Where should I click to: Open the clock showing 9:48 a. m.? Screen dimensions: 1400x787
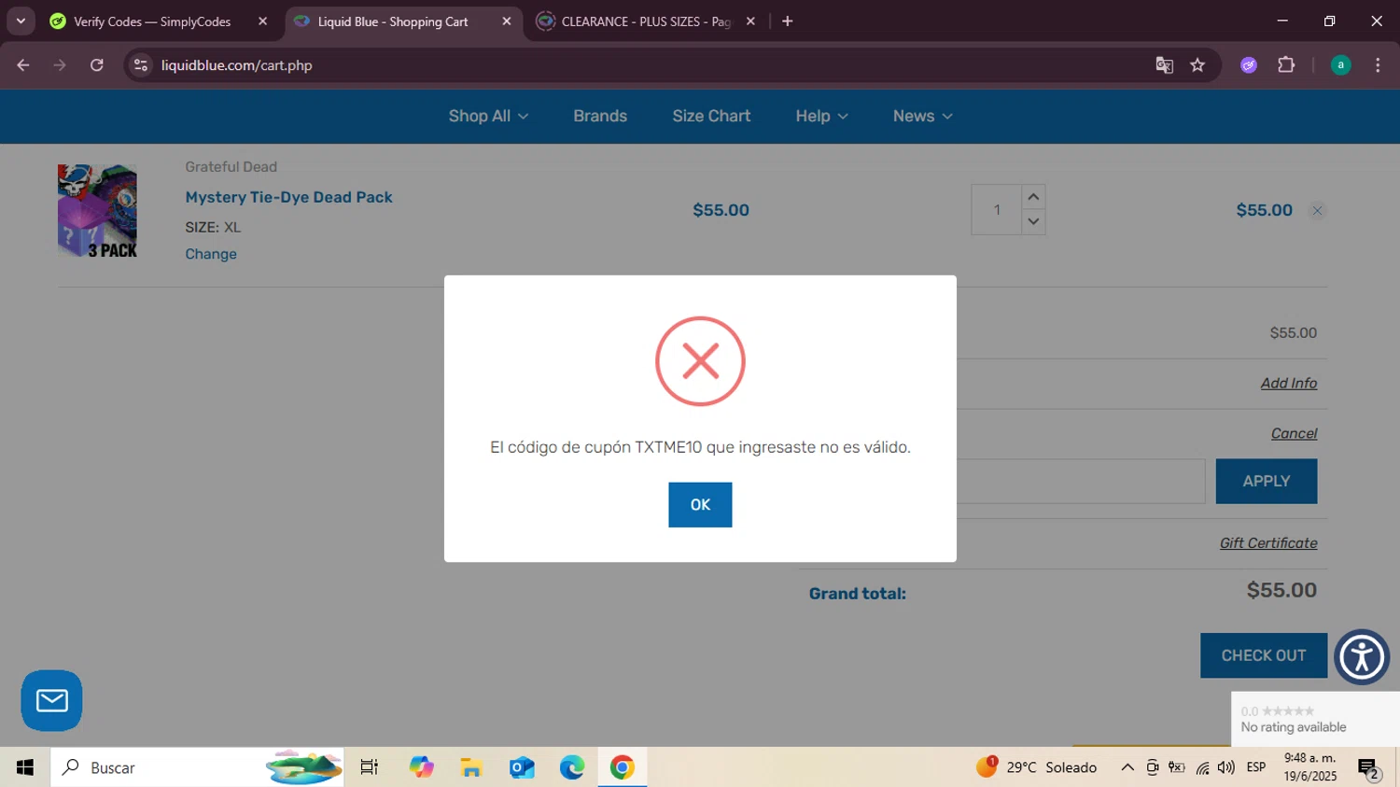click(1310, 767)
